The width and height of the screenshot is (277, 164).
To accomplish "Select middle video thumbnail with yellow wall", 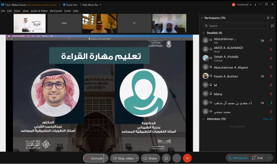I will [x=99, y=23].
